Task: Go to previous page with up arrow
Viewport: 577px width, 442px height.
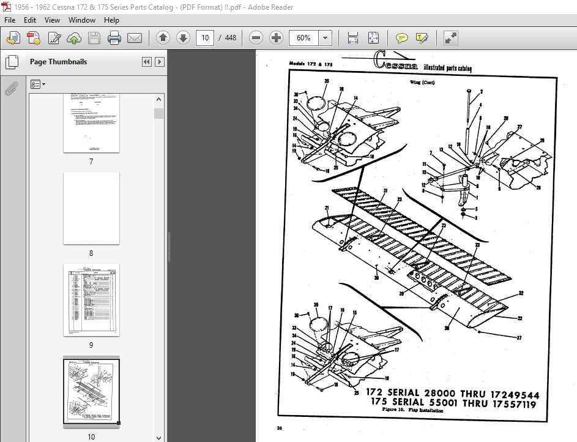Action: coord(163,37)
